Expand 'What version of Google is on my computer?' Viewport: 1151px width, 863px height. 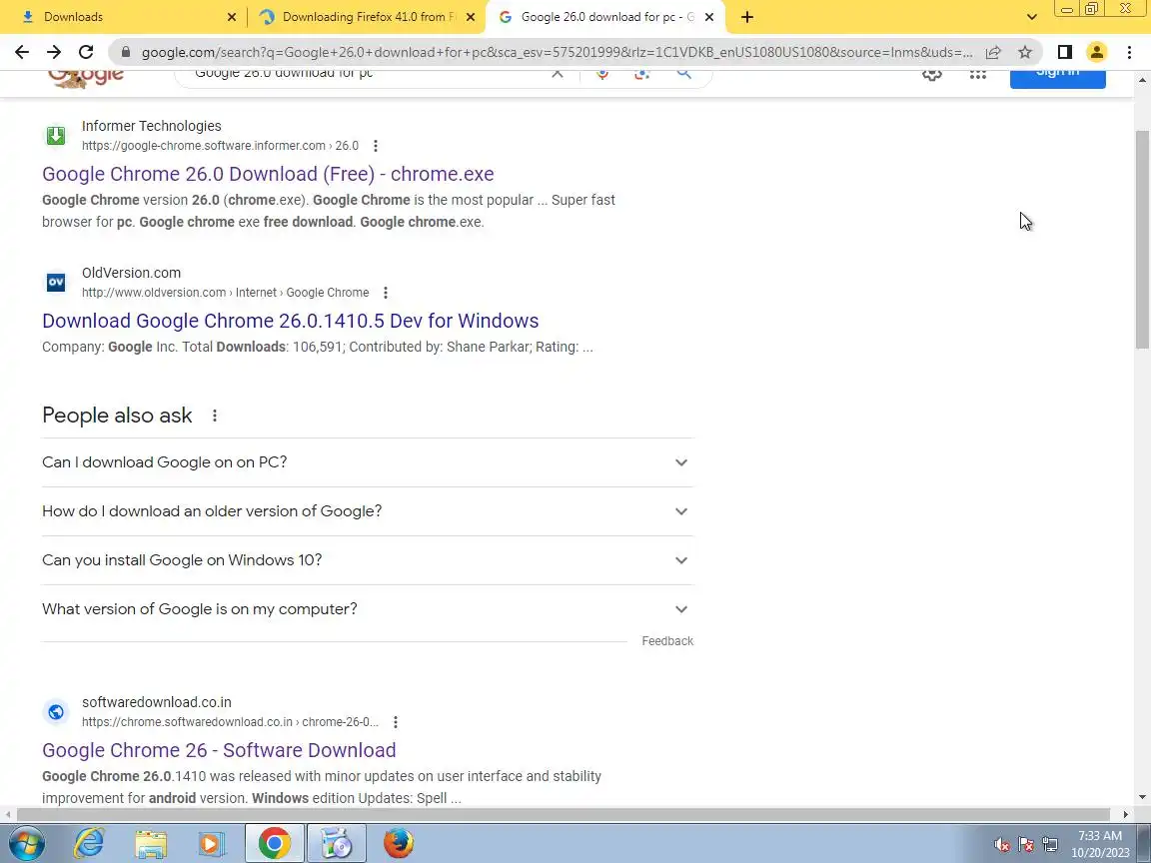coord(368,609)
